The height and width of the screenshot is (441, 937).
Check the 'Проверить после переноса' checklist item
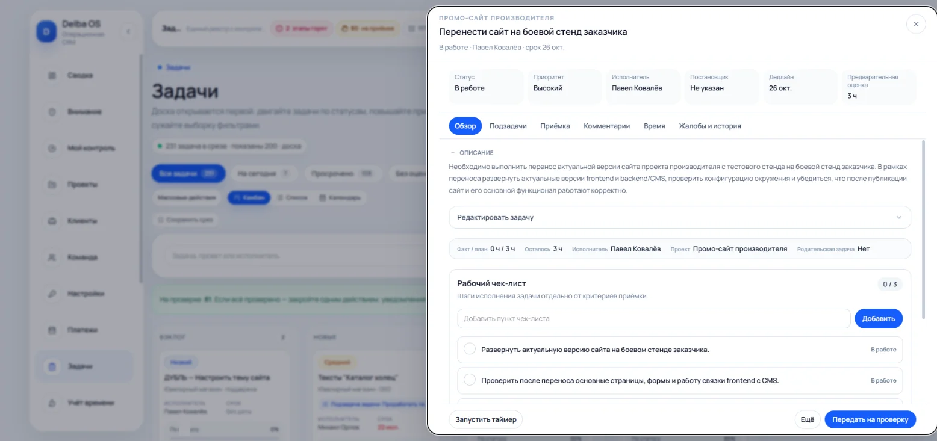470,380
